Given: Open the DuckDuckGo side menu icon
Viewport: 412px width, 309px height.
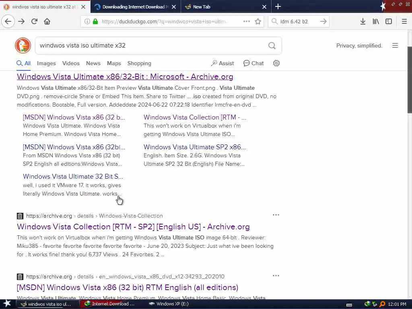Looking at the screenshot, I should pos(395,45).
